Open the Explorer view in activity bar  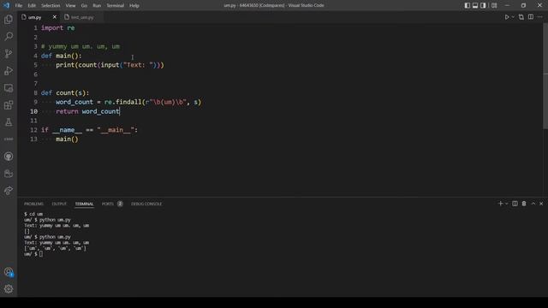click(x=9, y=19)
